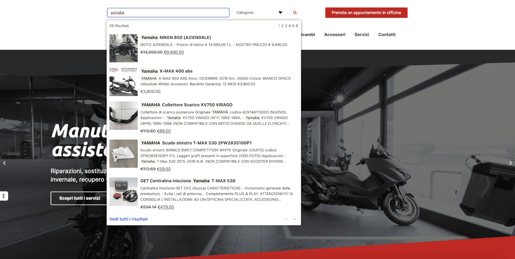Click Vedi tutti i risultati link
515x259 pixels.
coord(128,219)
